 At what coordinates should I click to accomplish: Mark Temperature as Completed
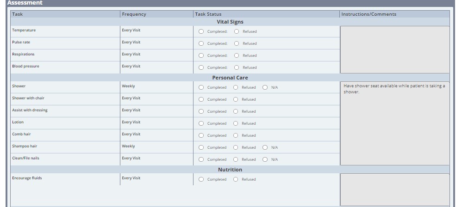(x=201, y=31)
